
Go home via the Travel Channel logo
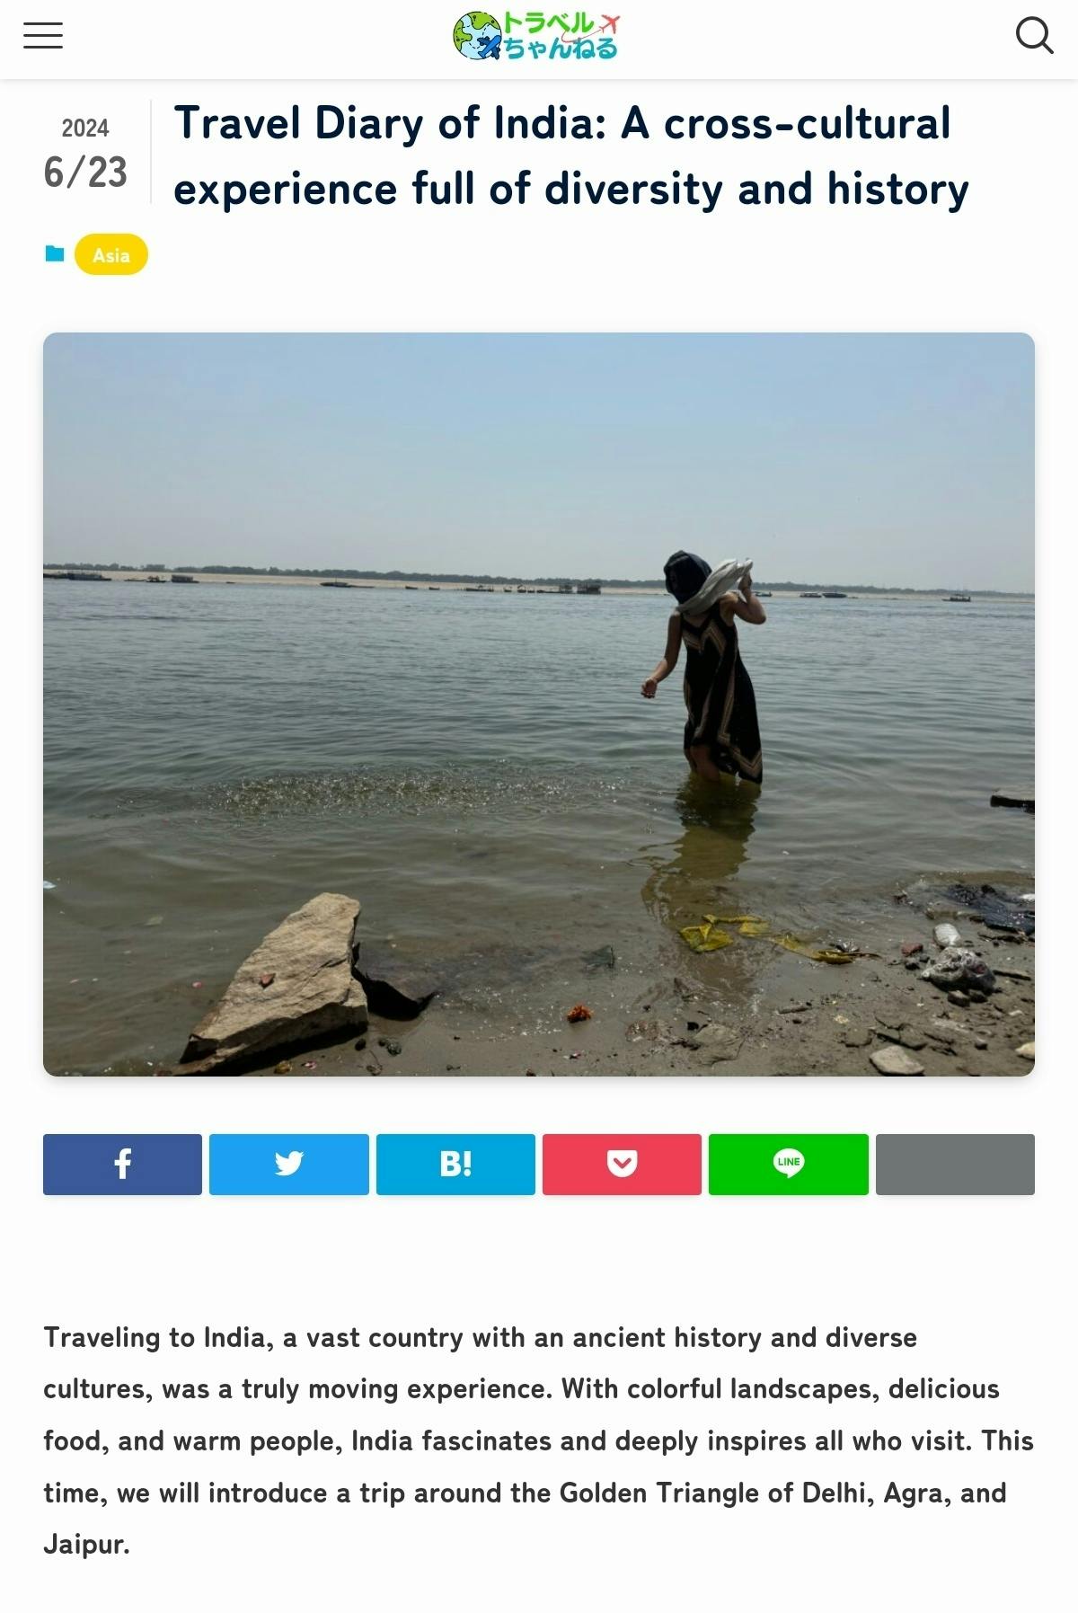click(x=537, y=36)
